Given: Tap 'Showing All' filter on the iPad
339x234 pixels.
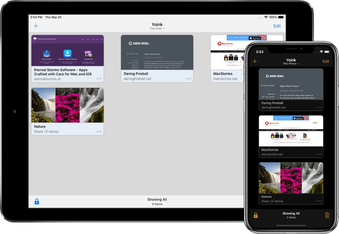Looking at the screenshot, I should pyautogui.click(x=157, y=199).
